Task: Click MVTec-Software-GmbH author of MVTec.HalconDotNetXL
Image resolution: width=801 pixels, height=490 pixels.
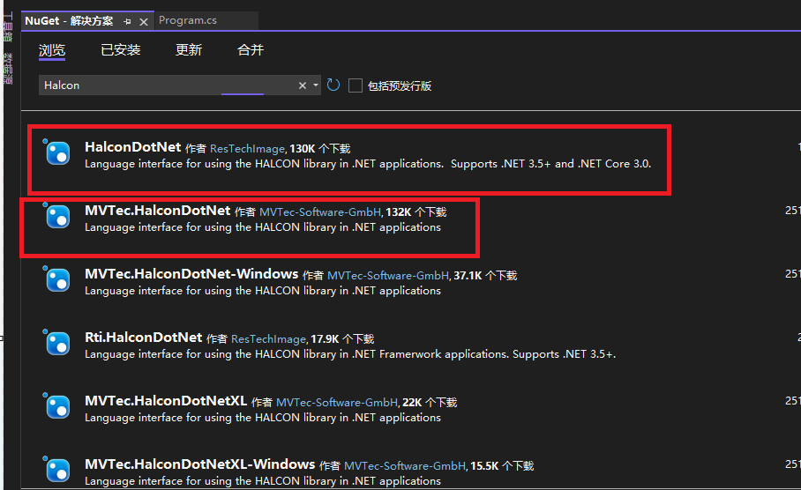Action: point(337,402)
